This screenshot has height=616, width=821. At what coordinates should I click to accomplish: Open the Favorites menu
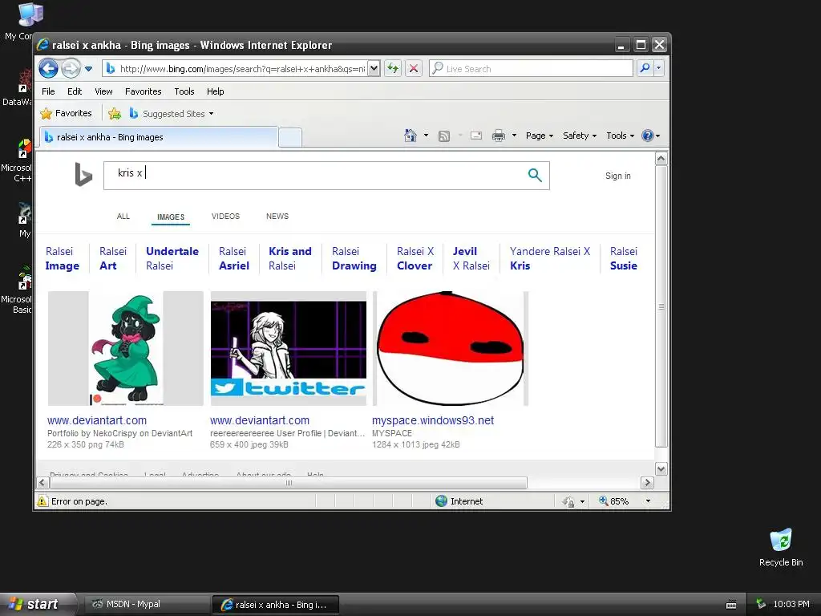coord(143,91)
